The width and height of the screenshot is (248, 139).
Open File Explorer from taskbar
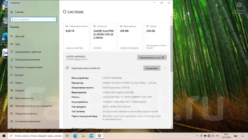83,136
